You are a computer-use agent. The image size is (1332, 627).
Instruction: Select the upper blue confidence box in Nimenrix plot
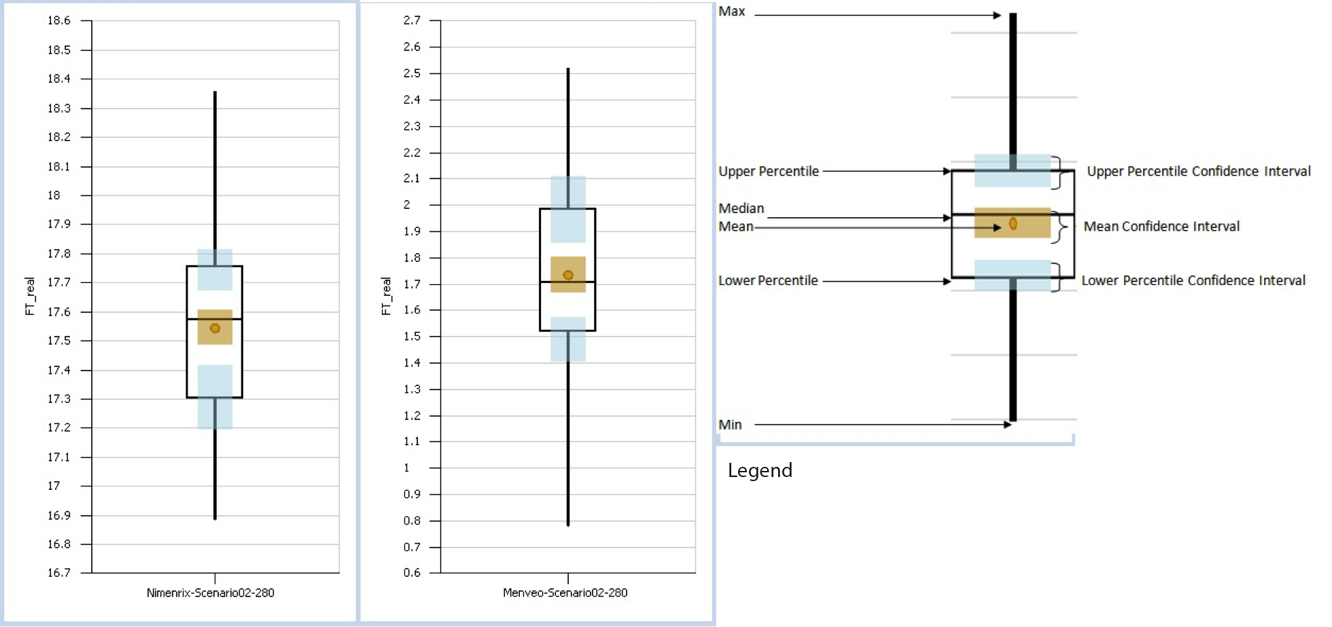(215, 270)
